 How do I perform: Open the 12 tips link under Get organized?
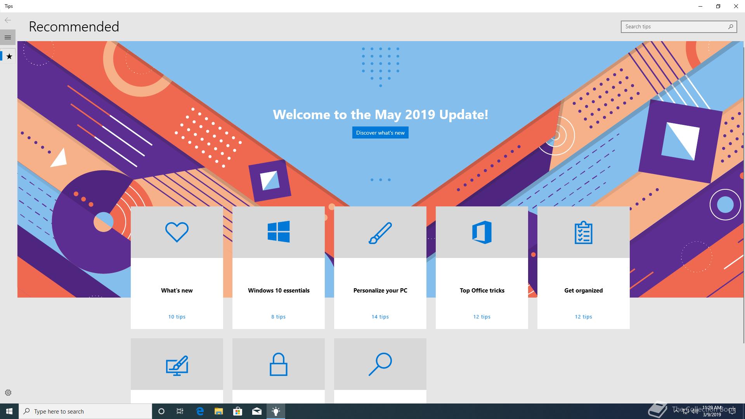pos(583,317)
